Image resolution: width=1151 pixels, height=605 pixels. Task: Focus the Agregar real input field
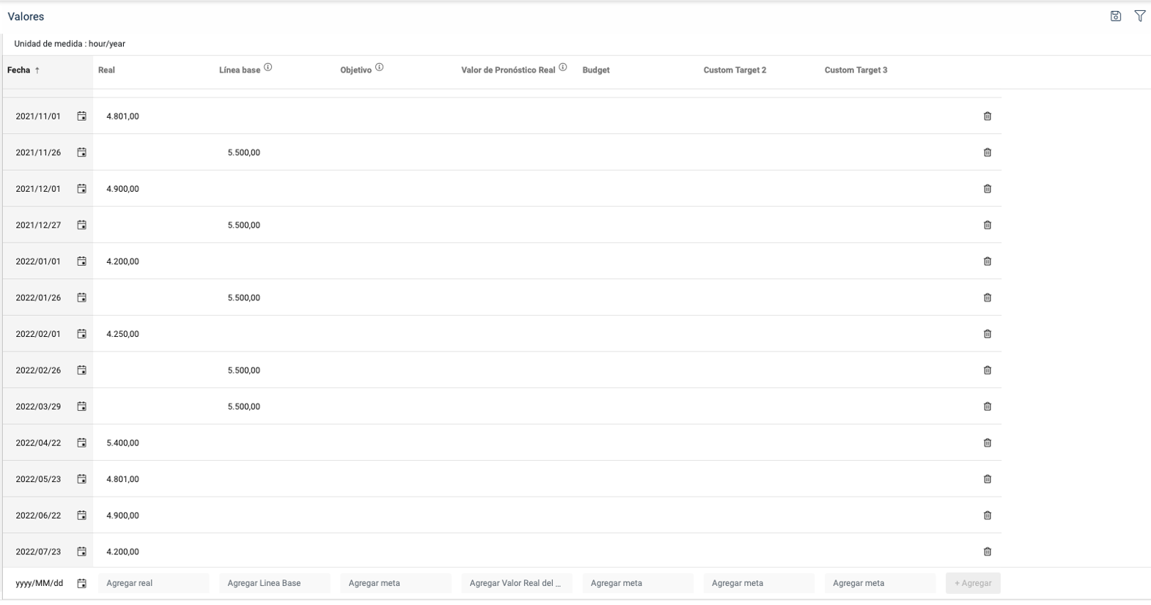coord(153,583)
